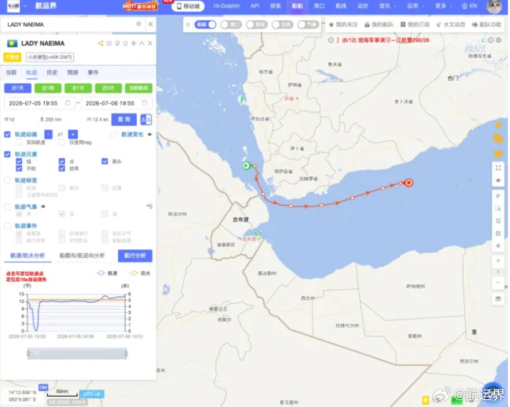
Task: Collapse the vessel panel with the up chevron
Action: (142, 43)
